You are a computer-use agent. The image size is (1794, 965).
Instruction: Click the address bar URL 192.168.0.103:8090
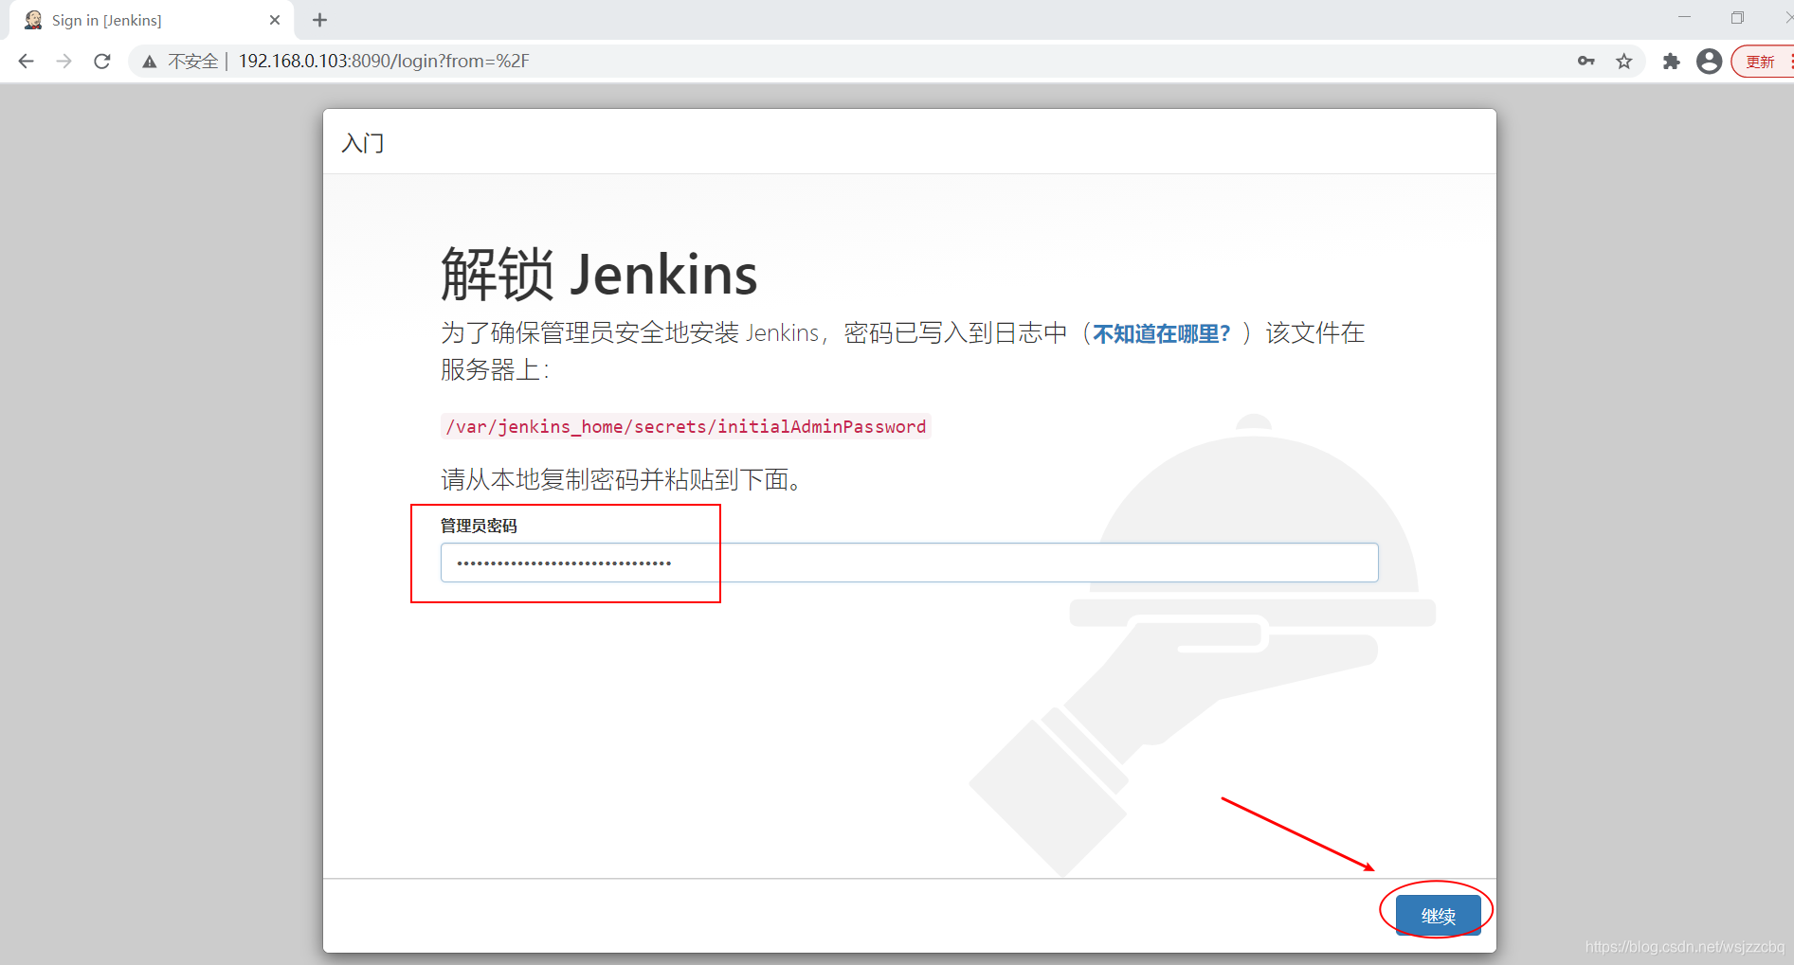click(x=384, y=62)
